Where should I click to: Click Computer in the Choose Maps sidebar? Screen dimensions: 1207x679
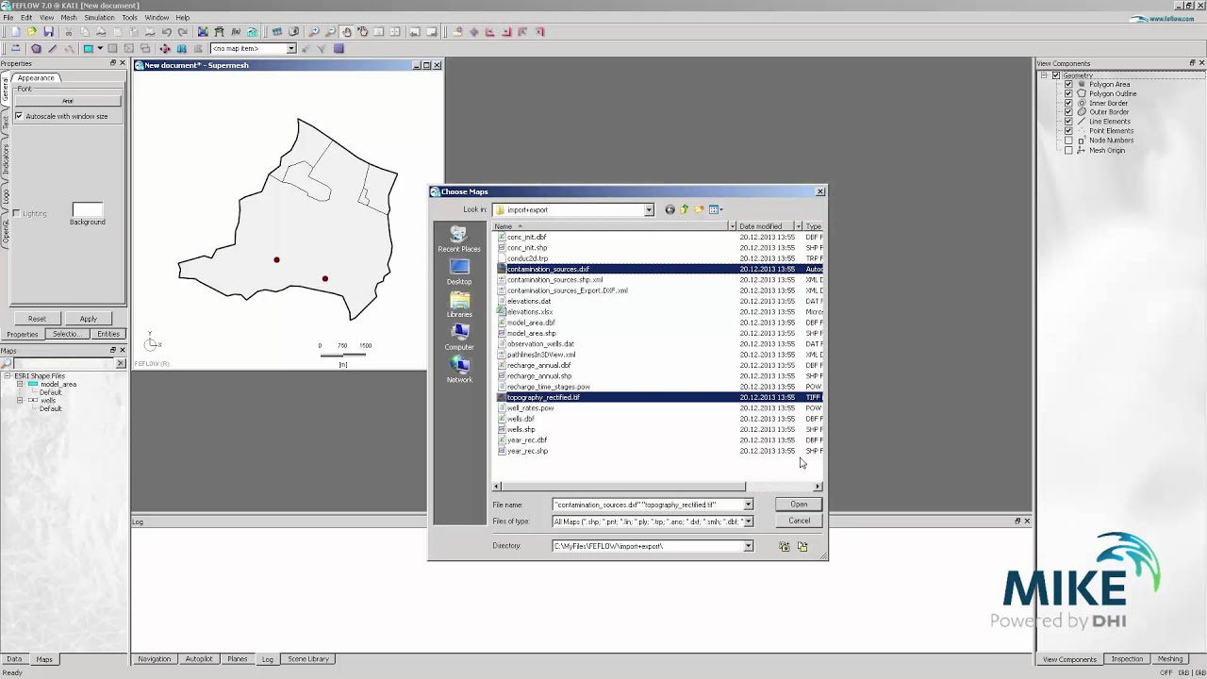coord(459,337)
